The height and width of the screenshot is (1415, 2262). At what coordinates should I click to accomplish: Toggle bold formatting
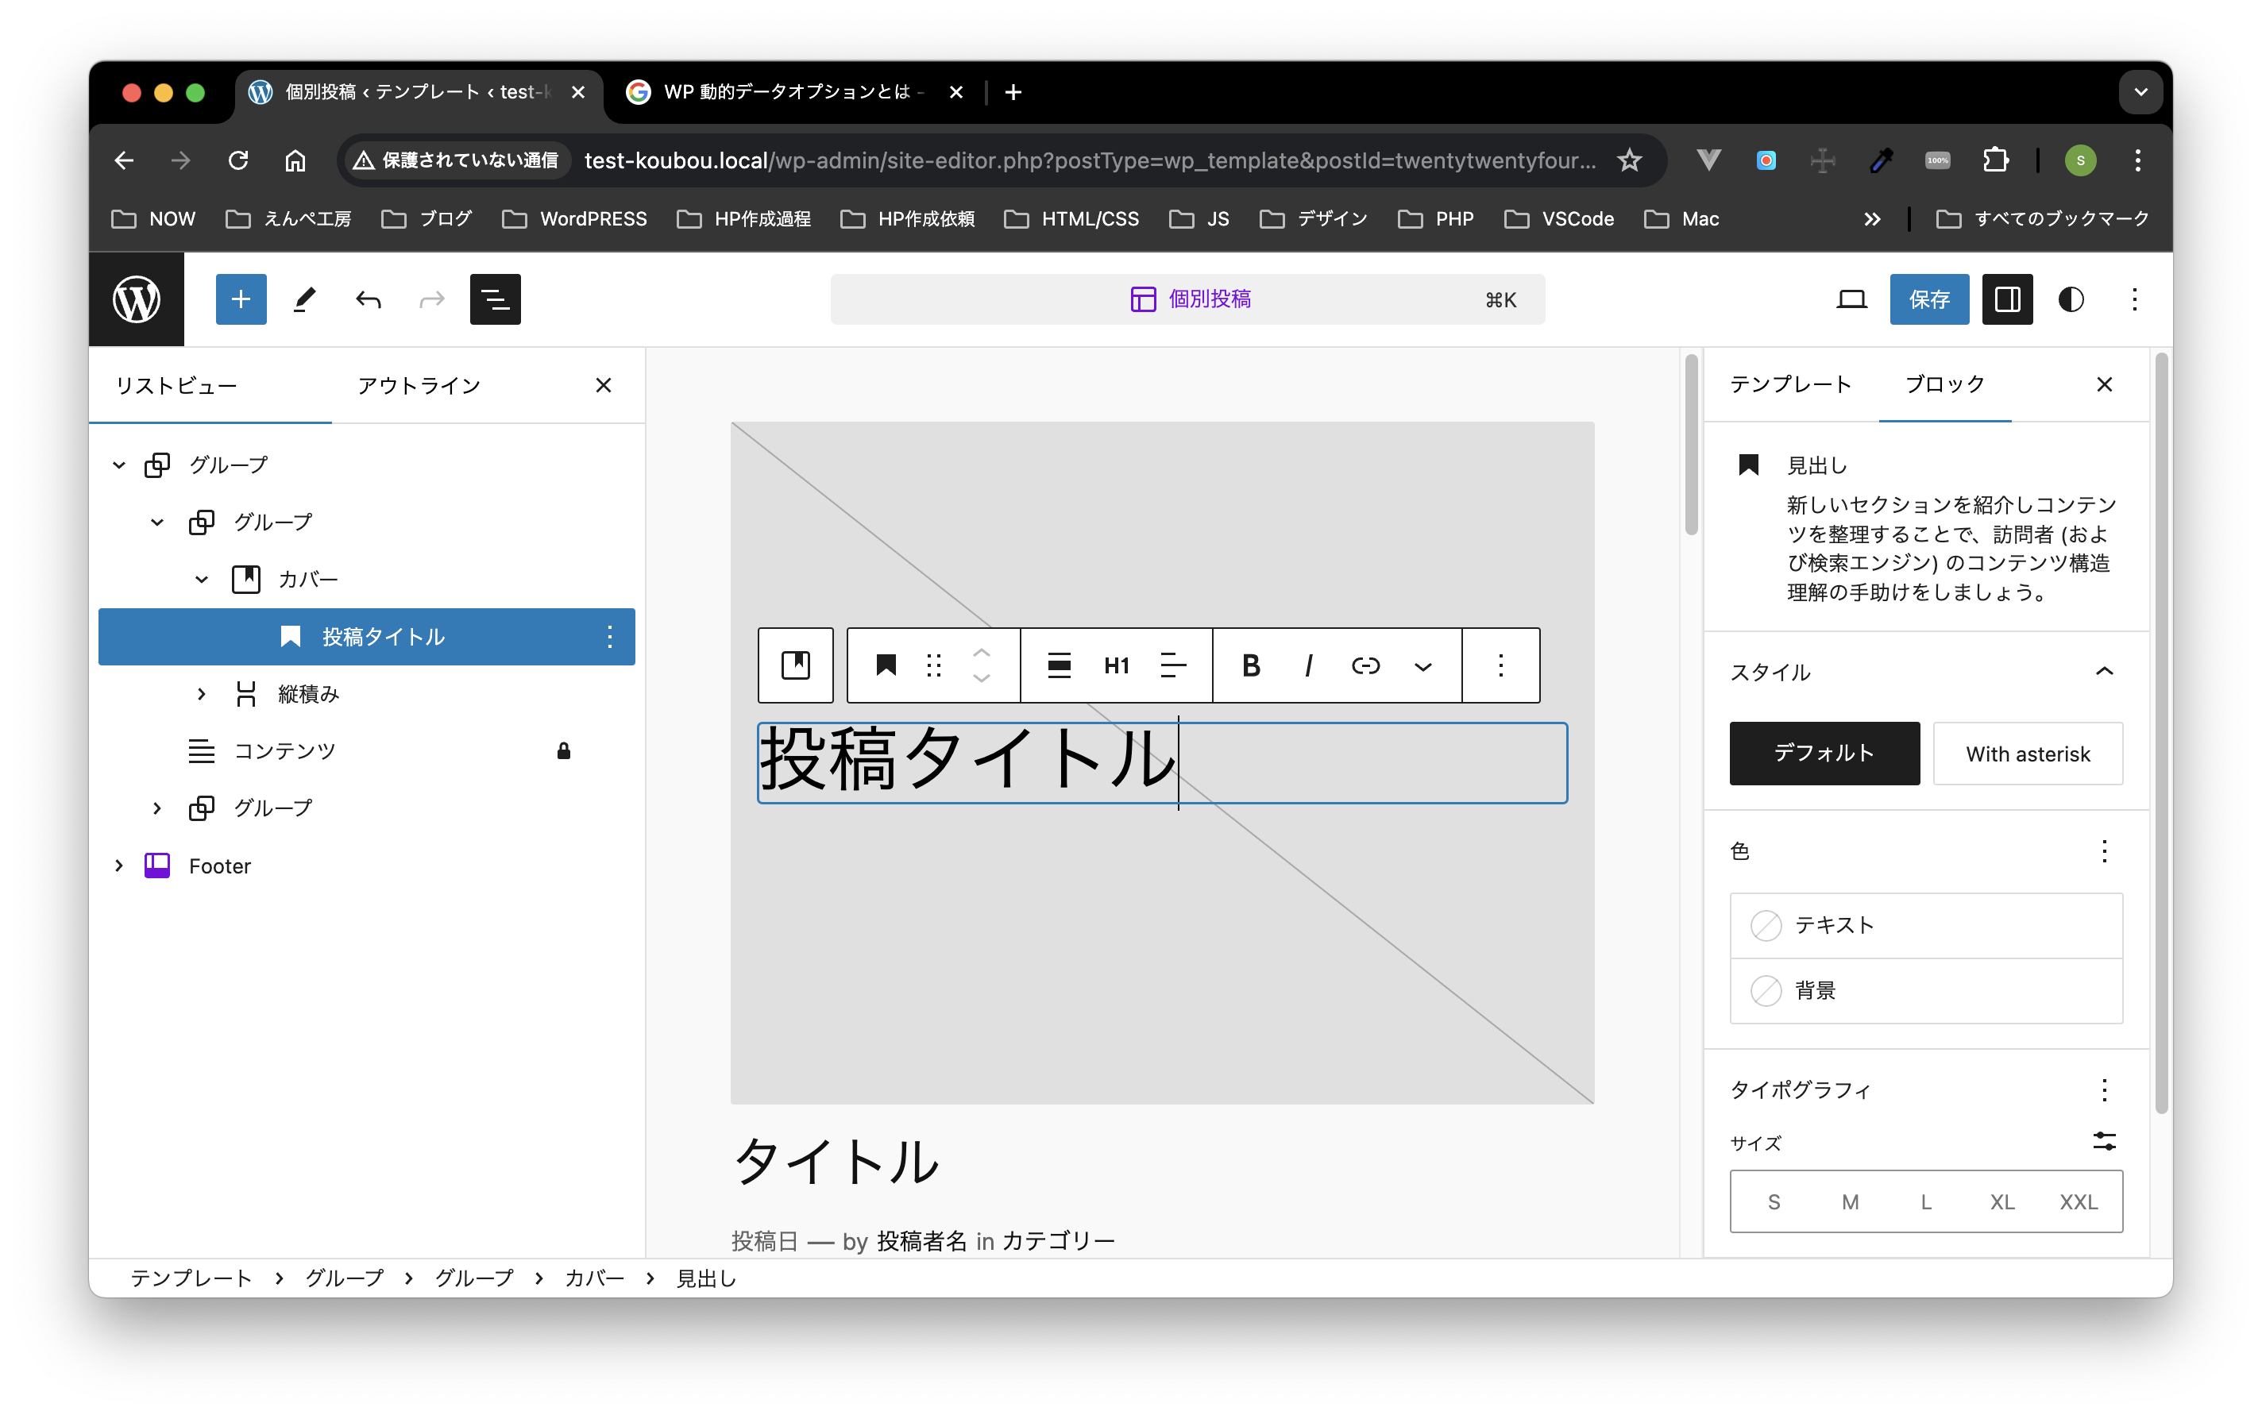1251,665
